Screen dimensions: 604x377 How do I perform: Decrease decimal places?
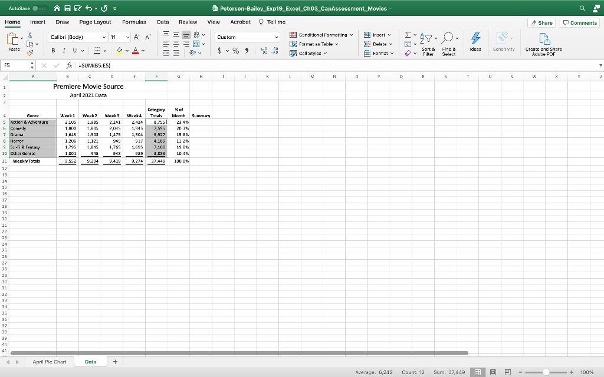pos(275,51)
